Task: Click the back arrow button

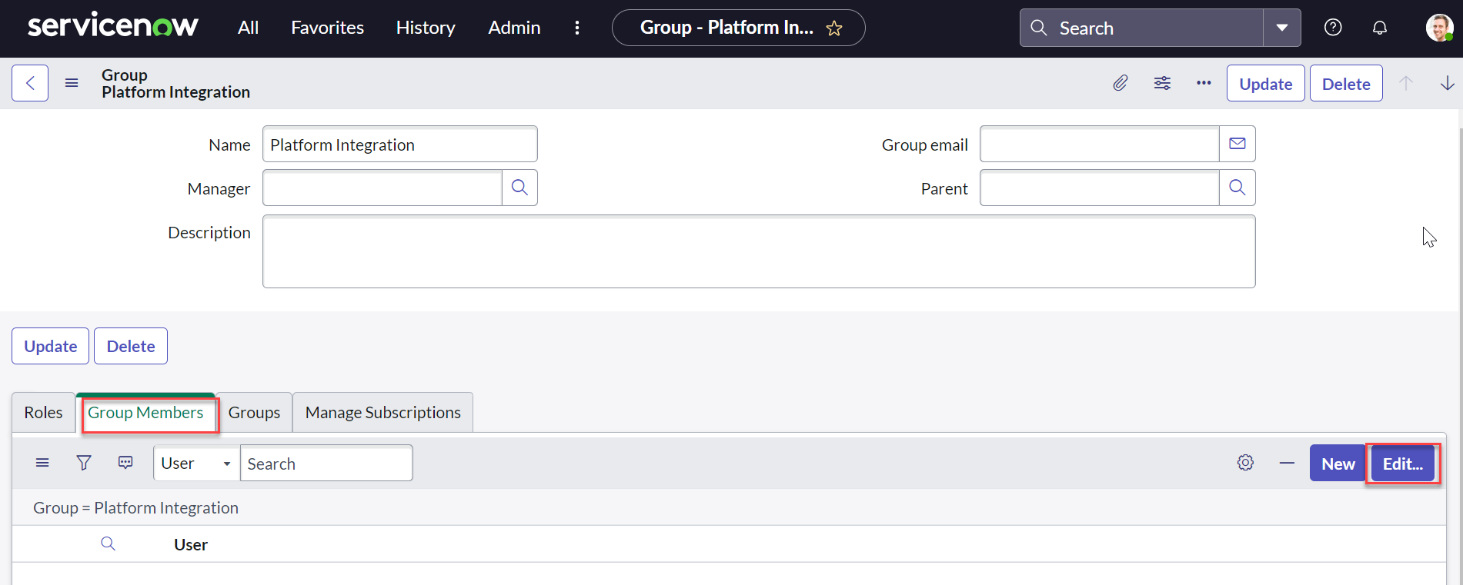Action: coord(30,83)
